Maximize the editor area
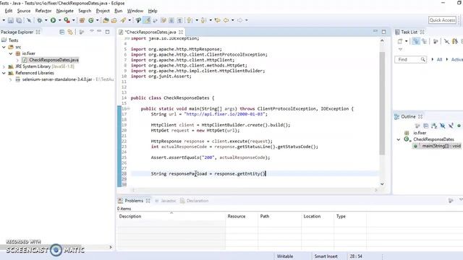The width and height of the screenshot is (463, 260). click(384, 32)
